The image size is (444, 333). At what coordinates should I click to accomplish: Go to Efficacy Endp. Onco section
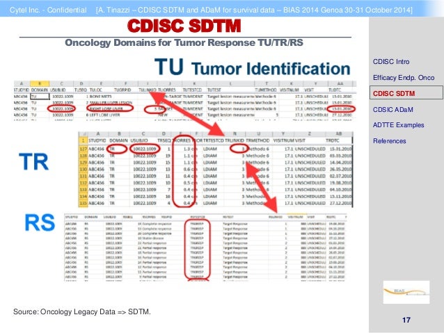[x=404, y=78]
